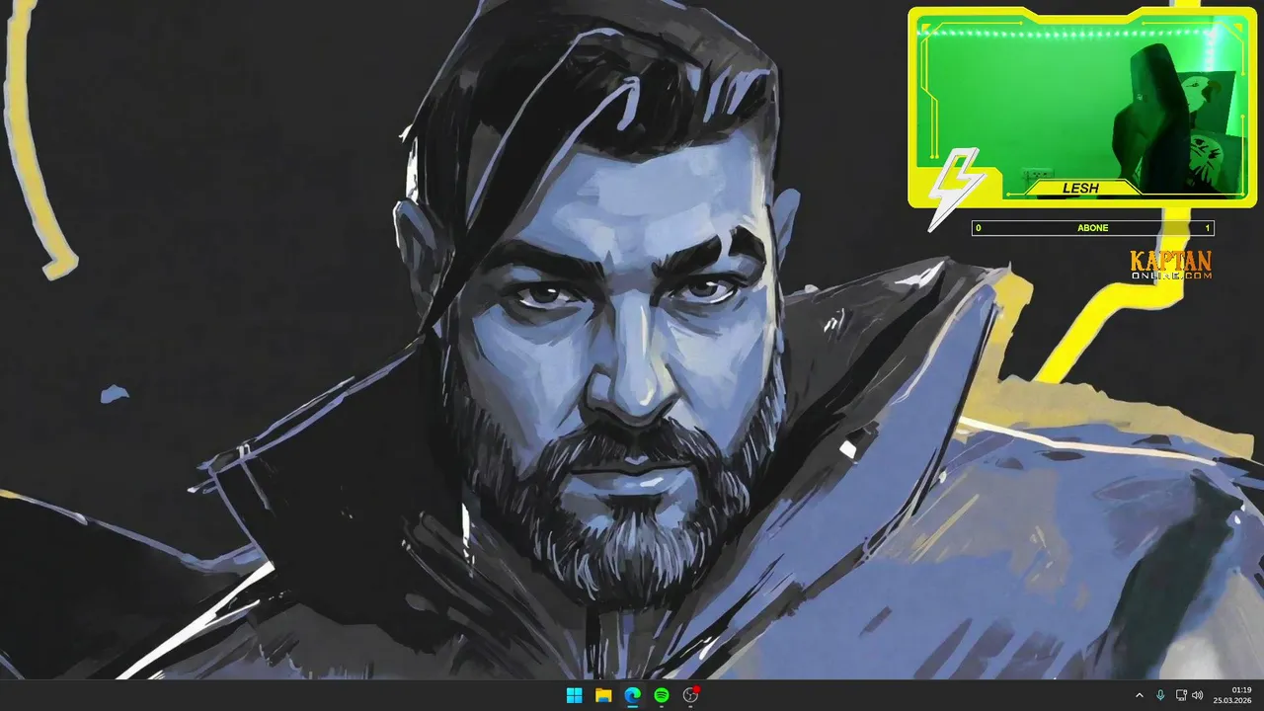Expand the hidden system tray icons chevron
This screenshot has width=1264, height=711.
(x=1140, y=695)
